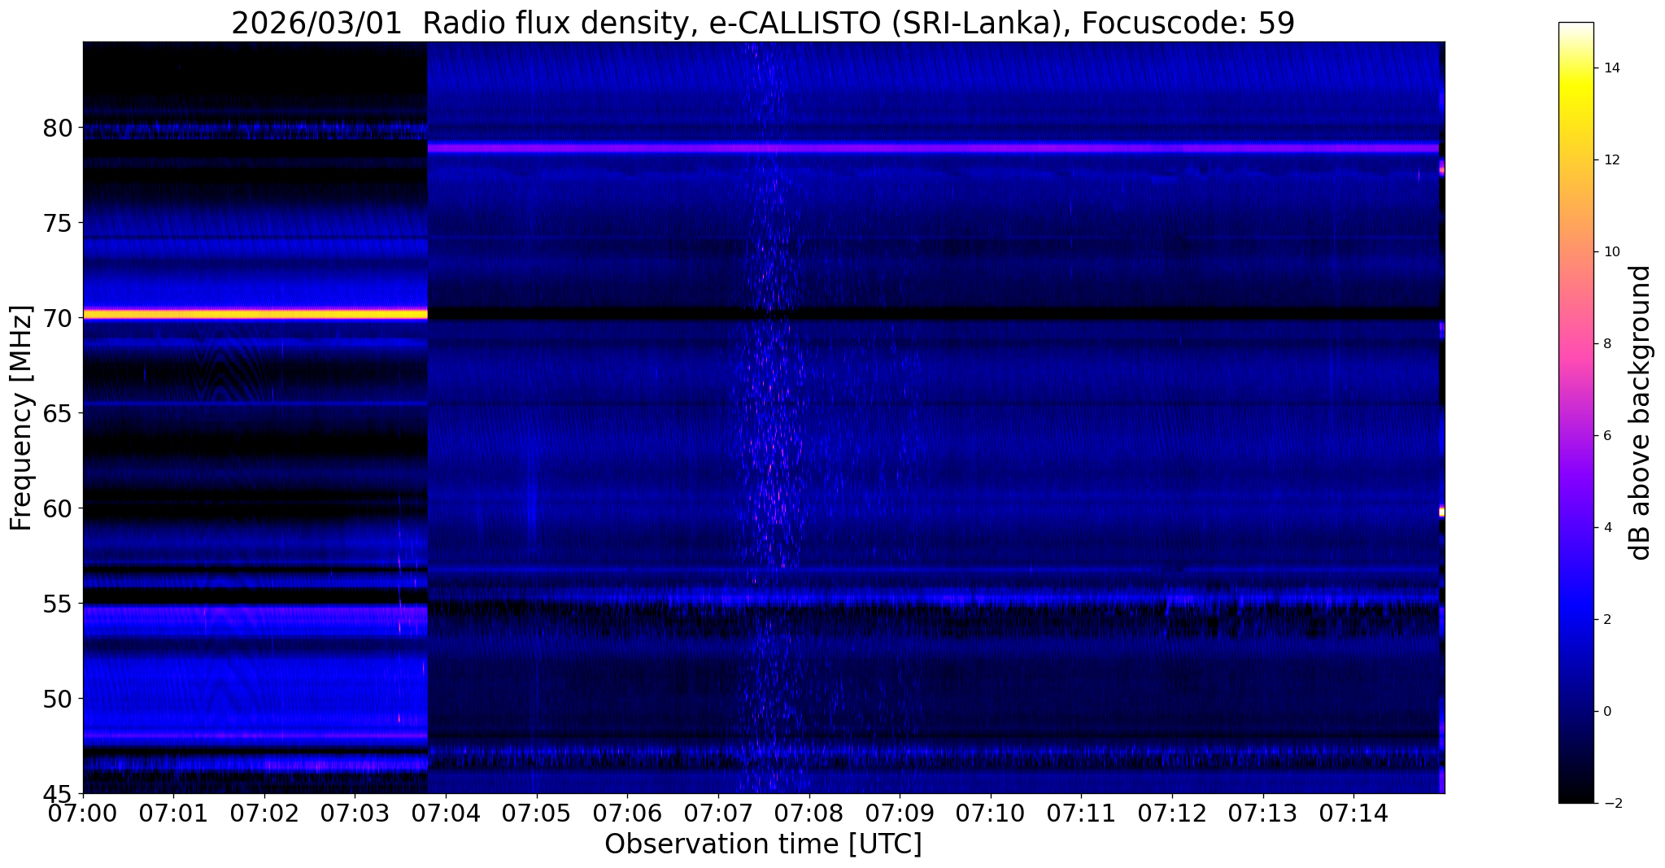The height and width of the screenshot is (868, 1665).
Task: Click the 07:13 time tick label
Action: click(1263, 813)
